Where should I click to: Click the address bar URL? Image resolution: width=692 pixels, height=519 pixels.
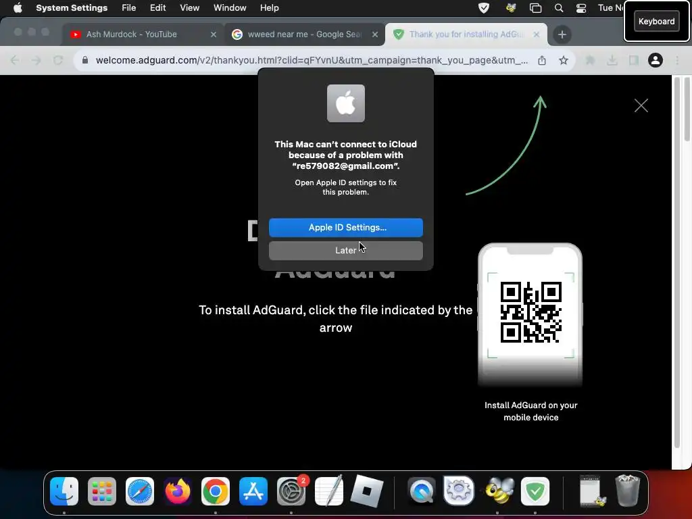312,60
